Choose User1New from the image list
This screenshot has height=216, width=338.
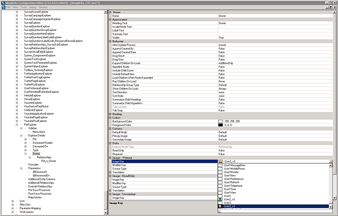click(x=230, y=176)
